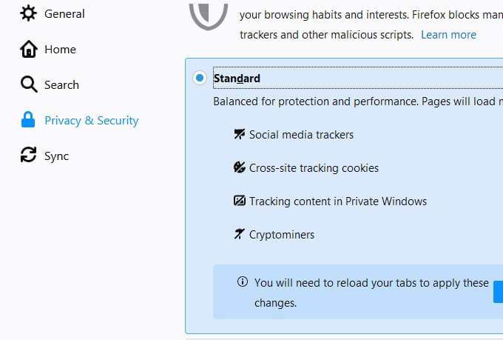Click the Social media trackers icon

coord(239,135)
